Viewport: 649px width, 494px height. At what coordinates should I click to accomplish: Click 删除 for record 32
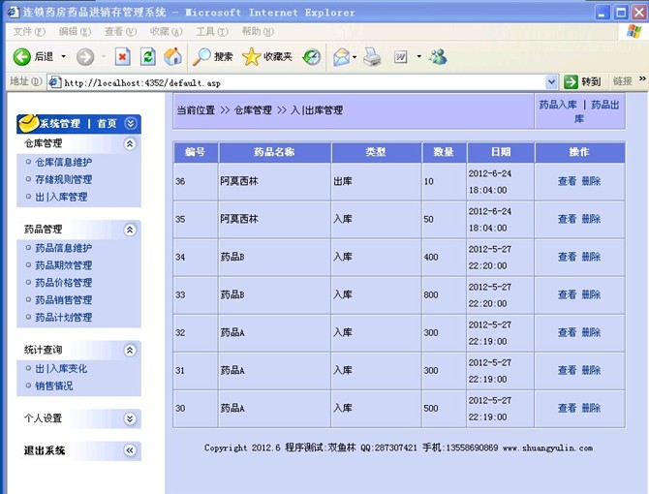pyautogui.click(x=591, y=332)
